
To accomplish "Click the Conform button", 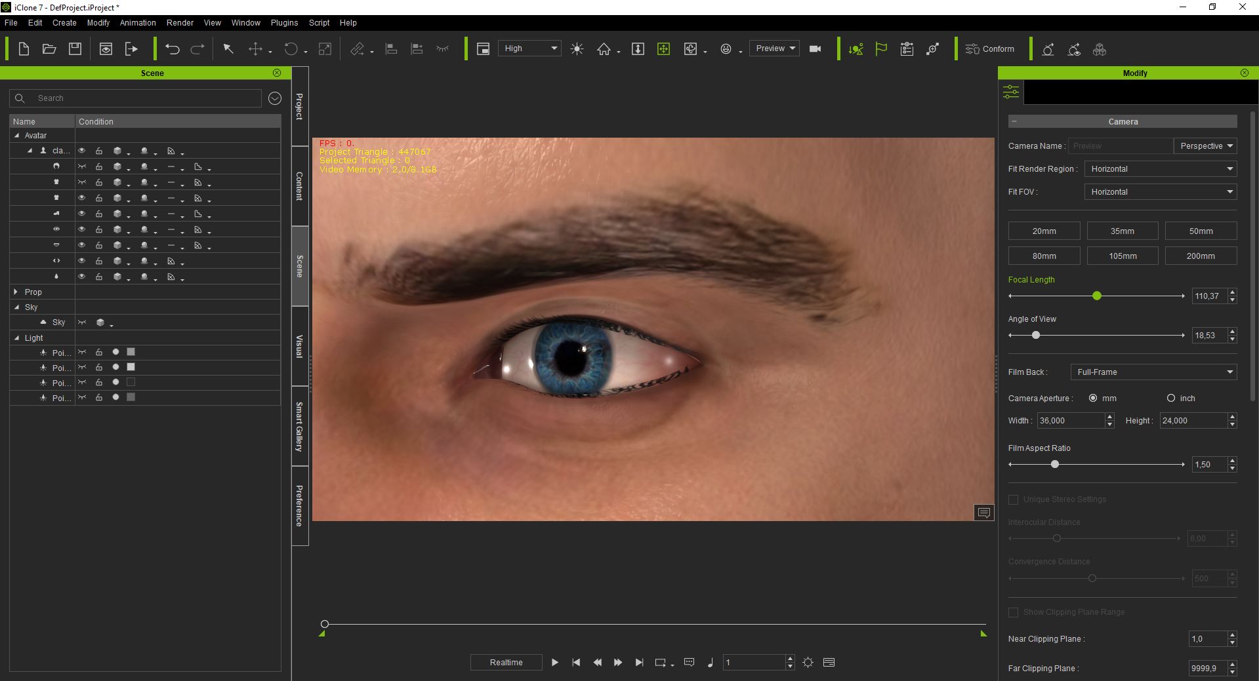I will 989,49.
